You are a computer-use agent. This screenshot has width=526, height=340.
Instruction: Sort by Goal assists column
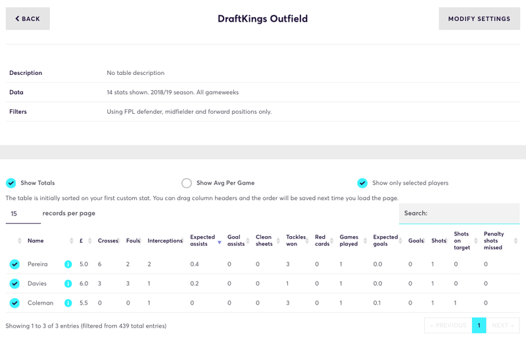pyautogui.click(x=236, y=240)
